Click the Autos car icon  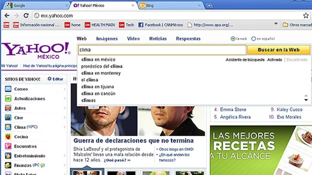tap(8, 108)
